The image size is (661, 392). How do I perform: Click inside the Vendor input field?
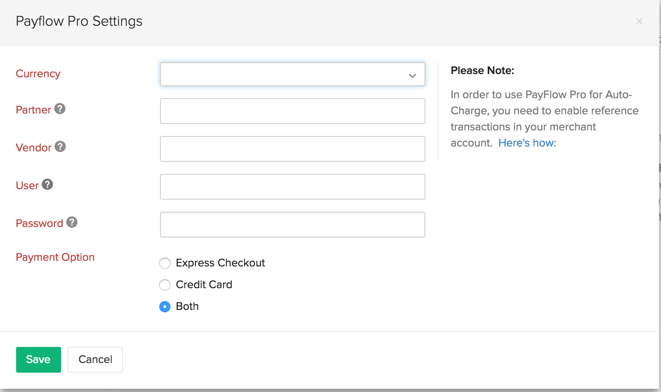pos(292,149)
